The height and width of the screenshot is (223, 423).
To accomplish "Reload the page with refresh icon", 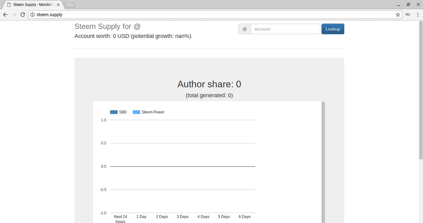I will click(23, 15).
